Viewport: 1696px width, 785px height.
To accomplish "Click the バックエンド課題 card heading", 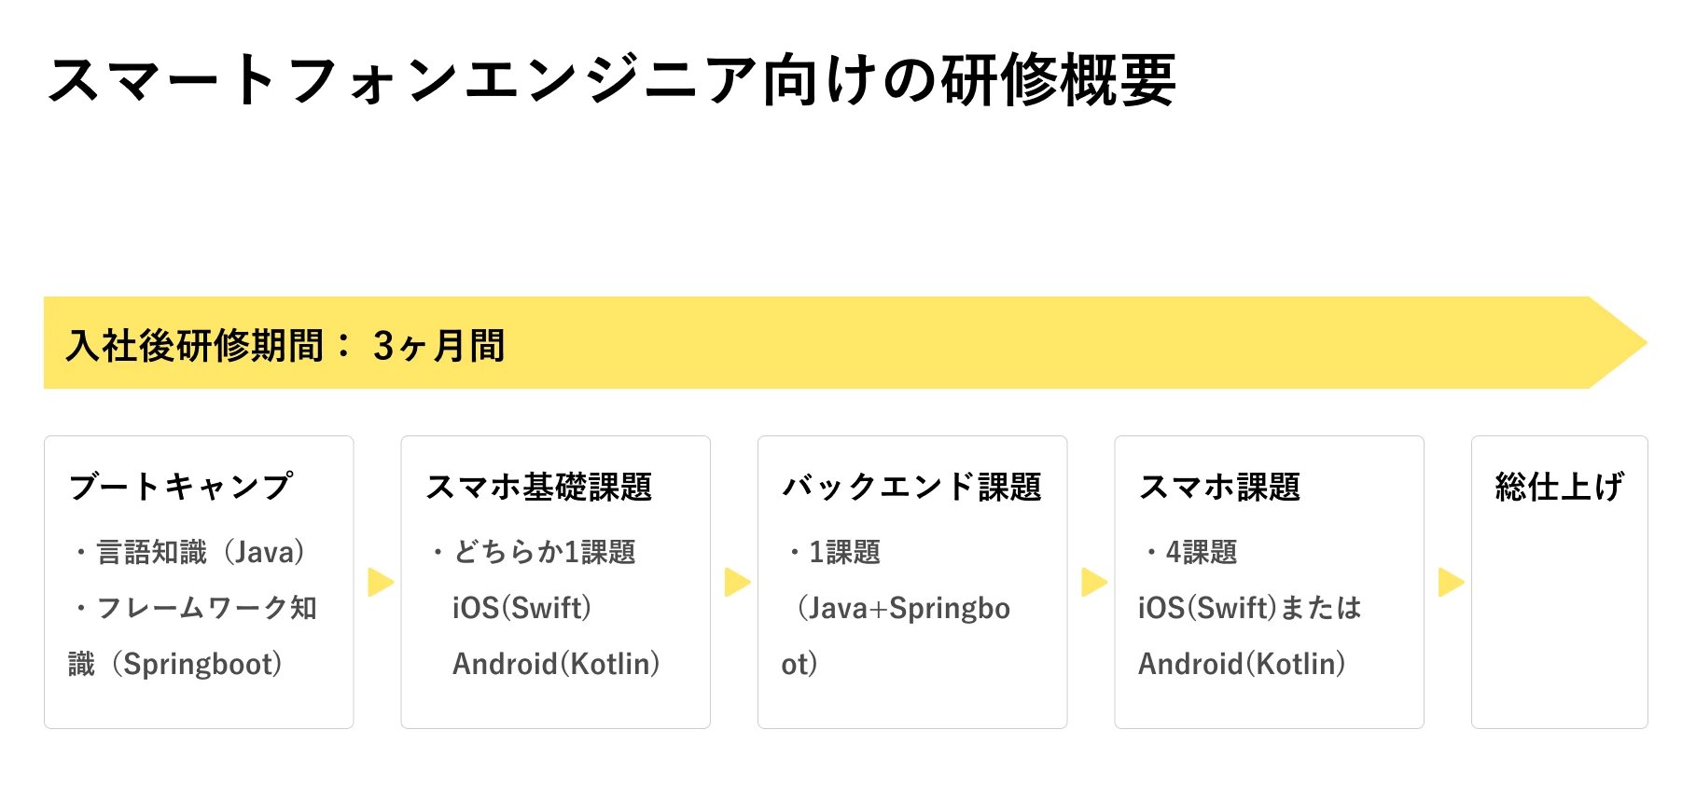I will 911,487.
